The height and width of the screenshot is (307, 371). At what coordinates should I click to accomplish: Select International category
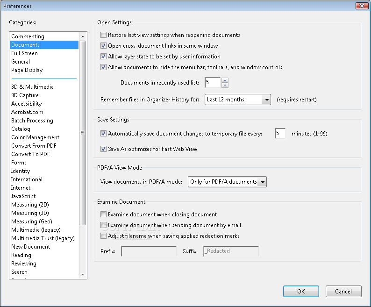coord(44,179)
